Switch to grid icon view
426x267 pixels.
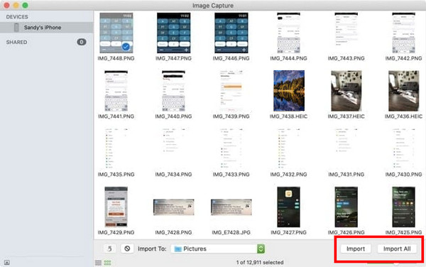108,263
